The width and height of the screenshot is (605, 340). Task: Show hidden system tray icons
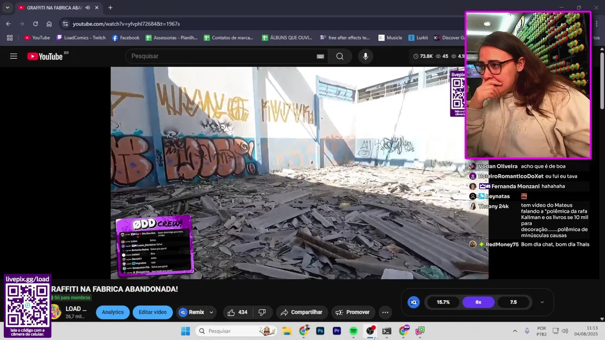(515, 331)
